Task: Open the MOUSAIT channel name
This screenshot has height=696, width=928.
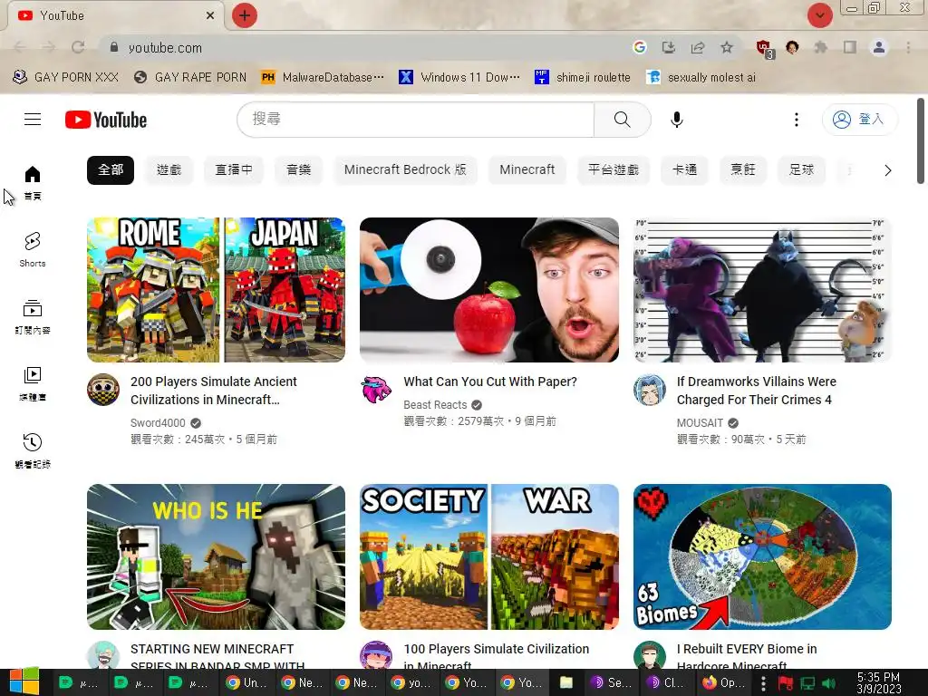Action: point(700,423)
